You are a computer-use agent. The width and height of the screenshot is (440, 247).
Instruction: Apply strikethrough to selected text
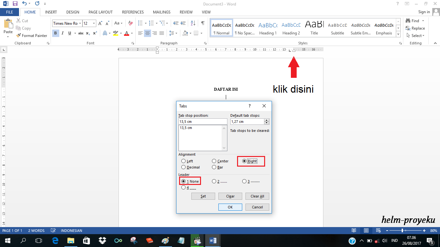click(x=81, y=33)
